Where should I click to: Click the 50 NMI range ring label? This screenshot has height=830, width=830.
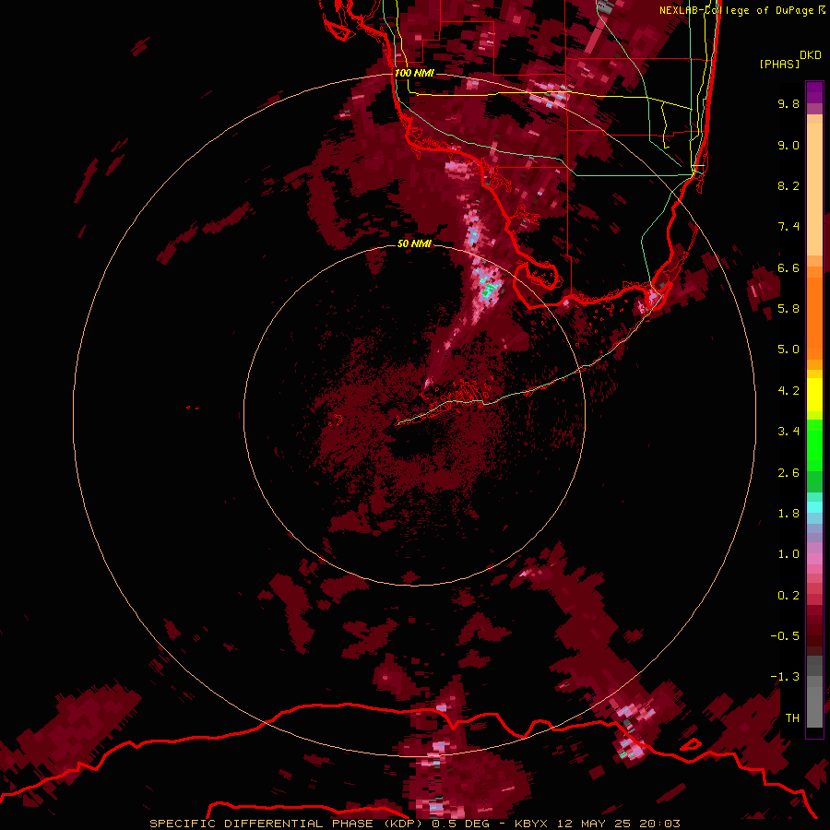pyautogui.click(x=414, y=243)
